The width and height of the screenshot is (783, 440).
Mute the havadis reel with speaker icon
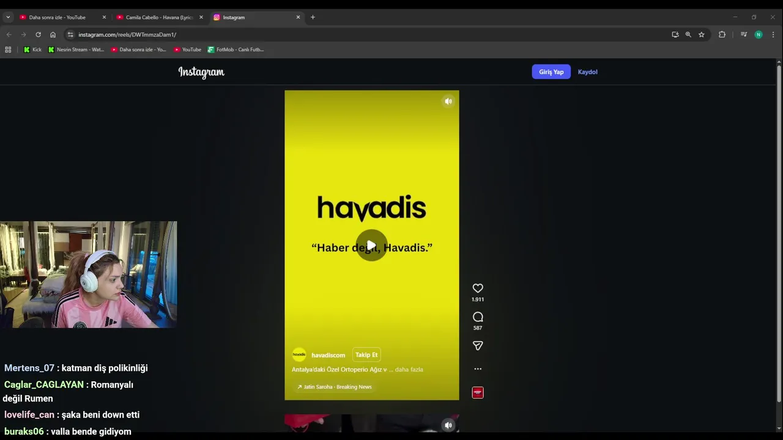coord(448,101)
